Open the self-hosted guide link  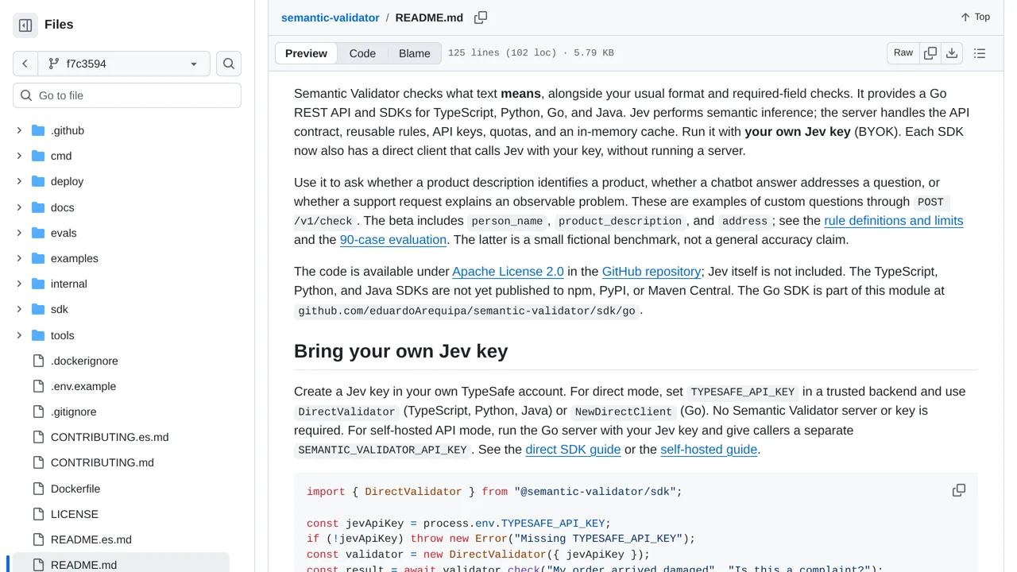[x=709, y=450]
